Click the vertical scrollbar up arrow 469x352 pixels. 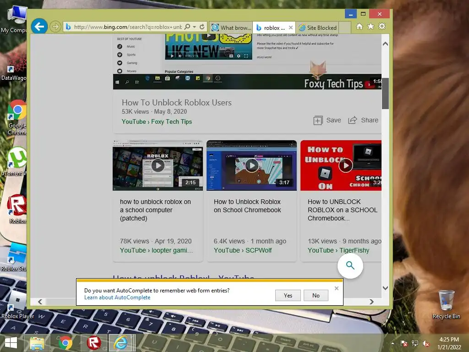point(385,44)
